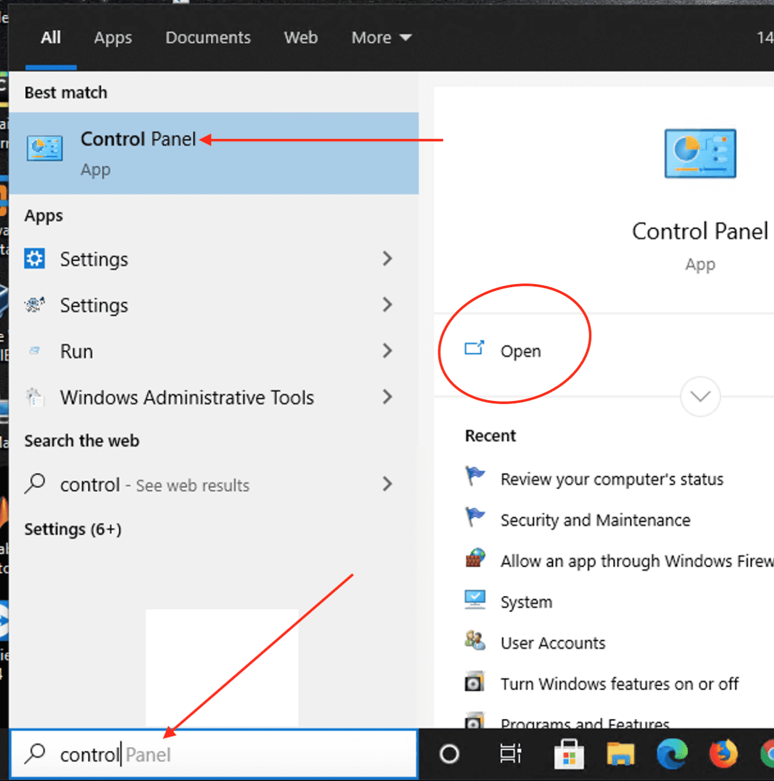Open Firefox from the taskbar
Viewport: 774px width, 781px height.
pyautogui.click(x=724, y=754)
